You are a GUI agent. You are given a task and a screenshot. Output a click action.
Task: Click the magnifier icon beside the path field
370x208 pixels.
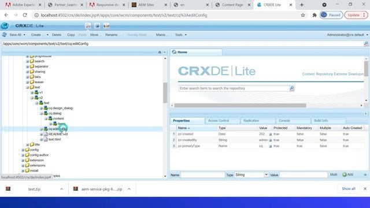[x=366, y=44]
